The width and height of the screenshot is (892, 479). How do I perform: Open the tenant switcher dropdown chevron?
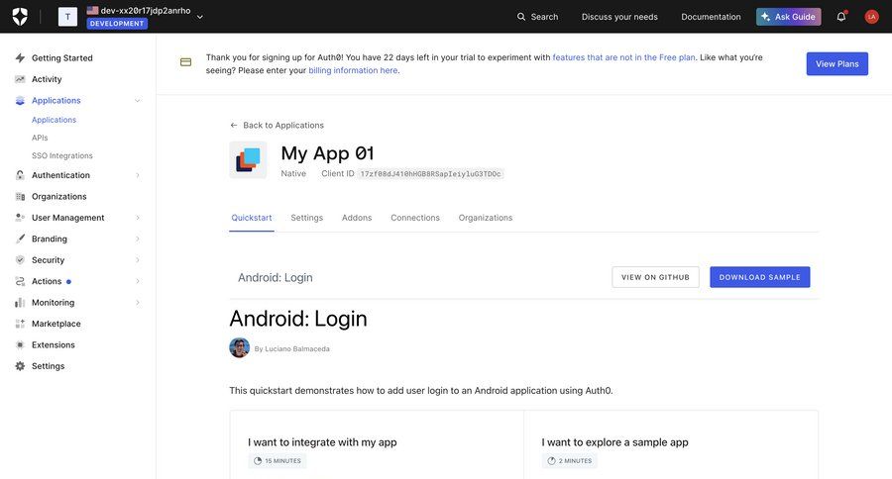(199, 17)
